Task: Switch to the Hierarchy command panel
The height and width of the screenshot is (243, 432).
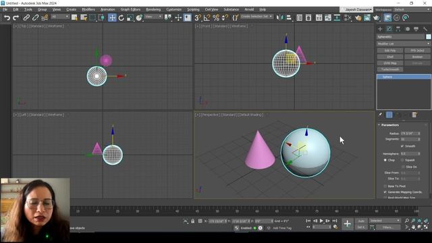Action: 398,29
